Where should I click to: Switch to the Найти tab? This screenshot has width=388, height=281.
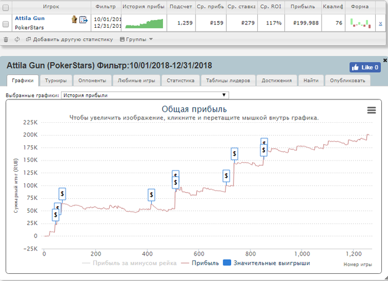tap(311, 81)
